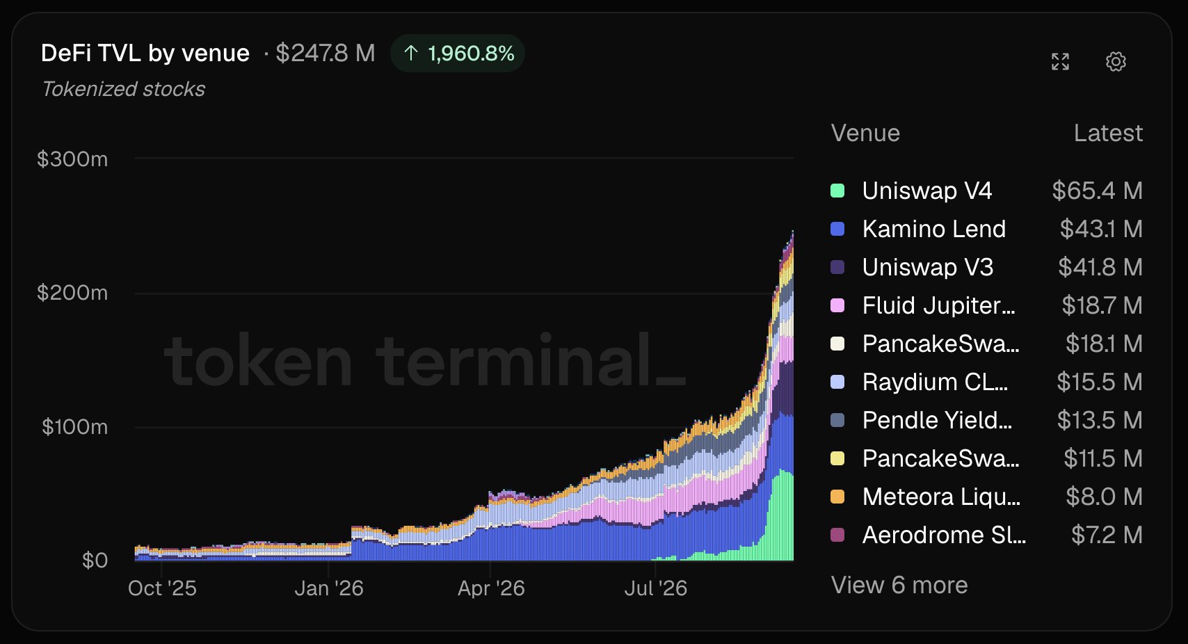Click the $7.2 M latest value
Image resolution: width=1188 pixels, height=644 pixels.
pyautogui.click(x=1107, y=535)
